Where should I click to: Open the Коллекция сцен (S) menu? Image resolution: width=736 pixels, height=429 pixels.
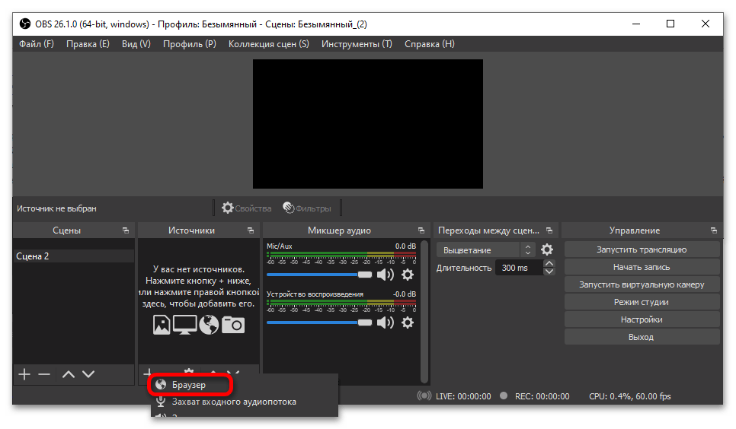tap(268, 44)
